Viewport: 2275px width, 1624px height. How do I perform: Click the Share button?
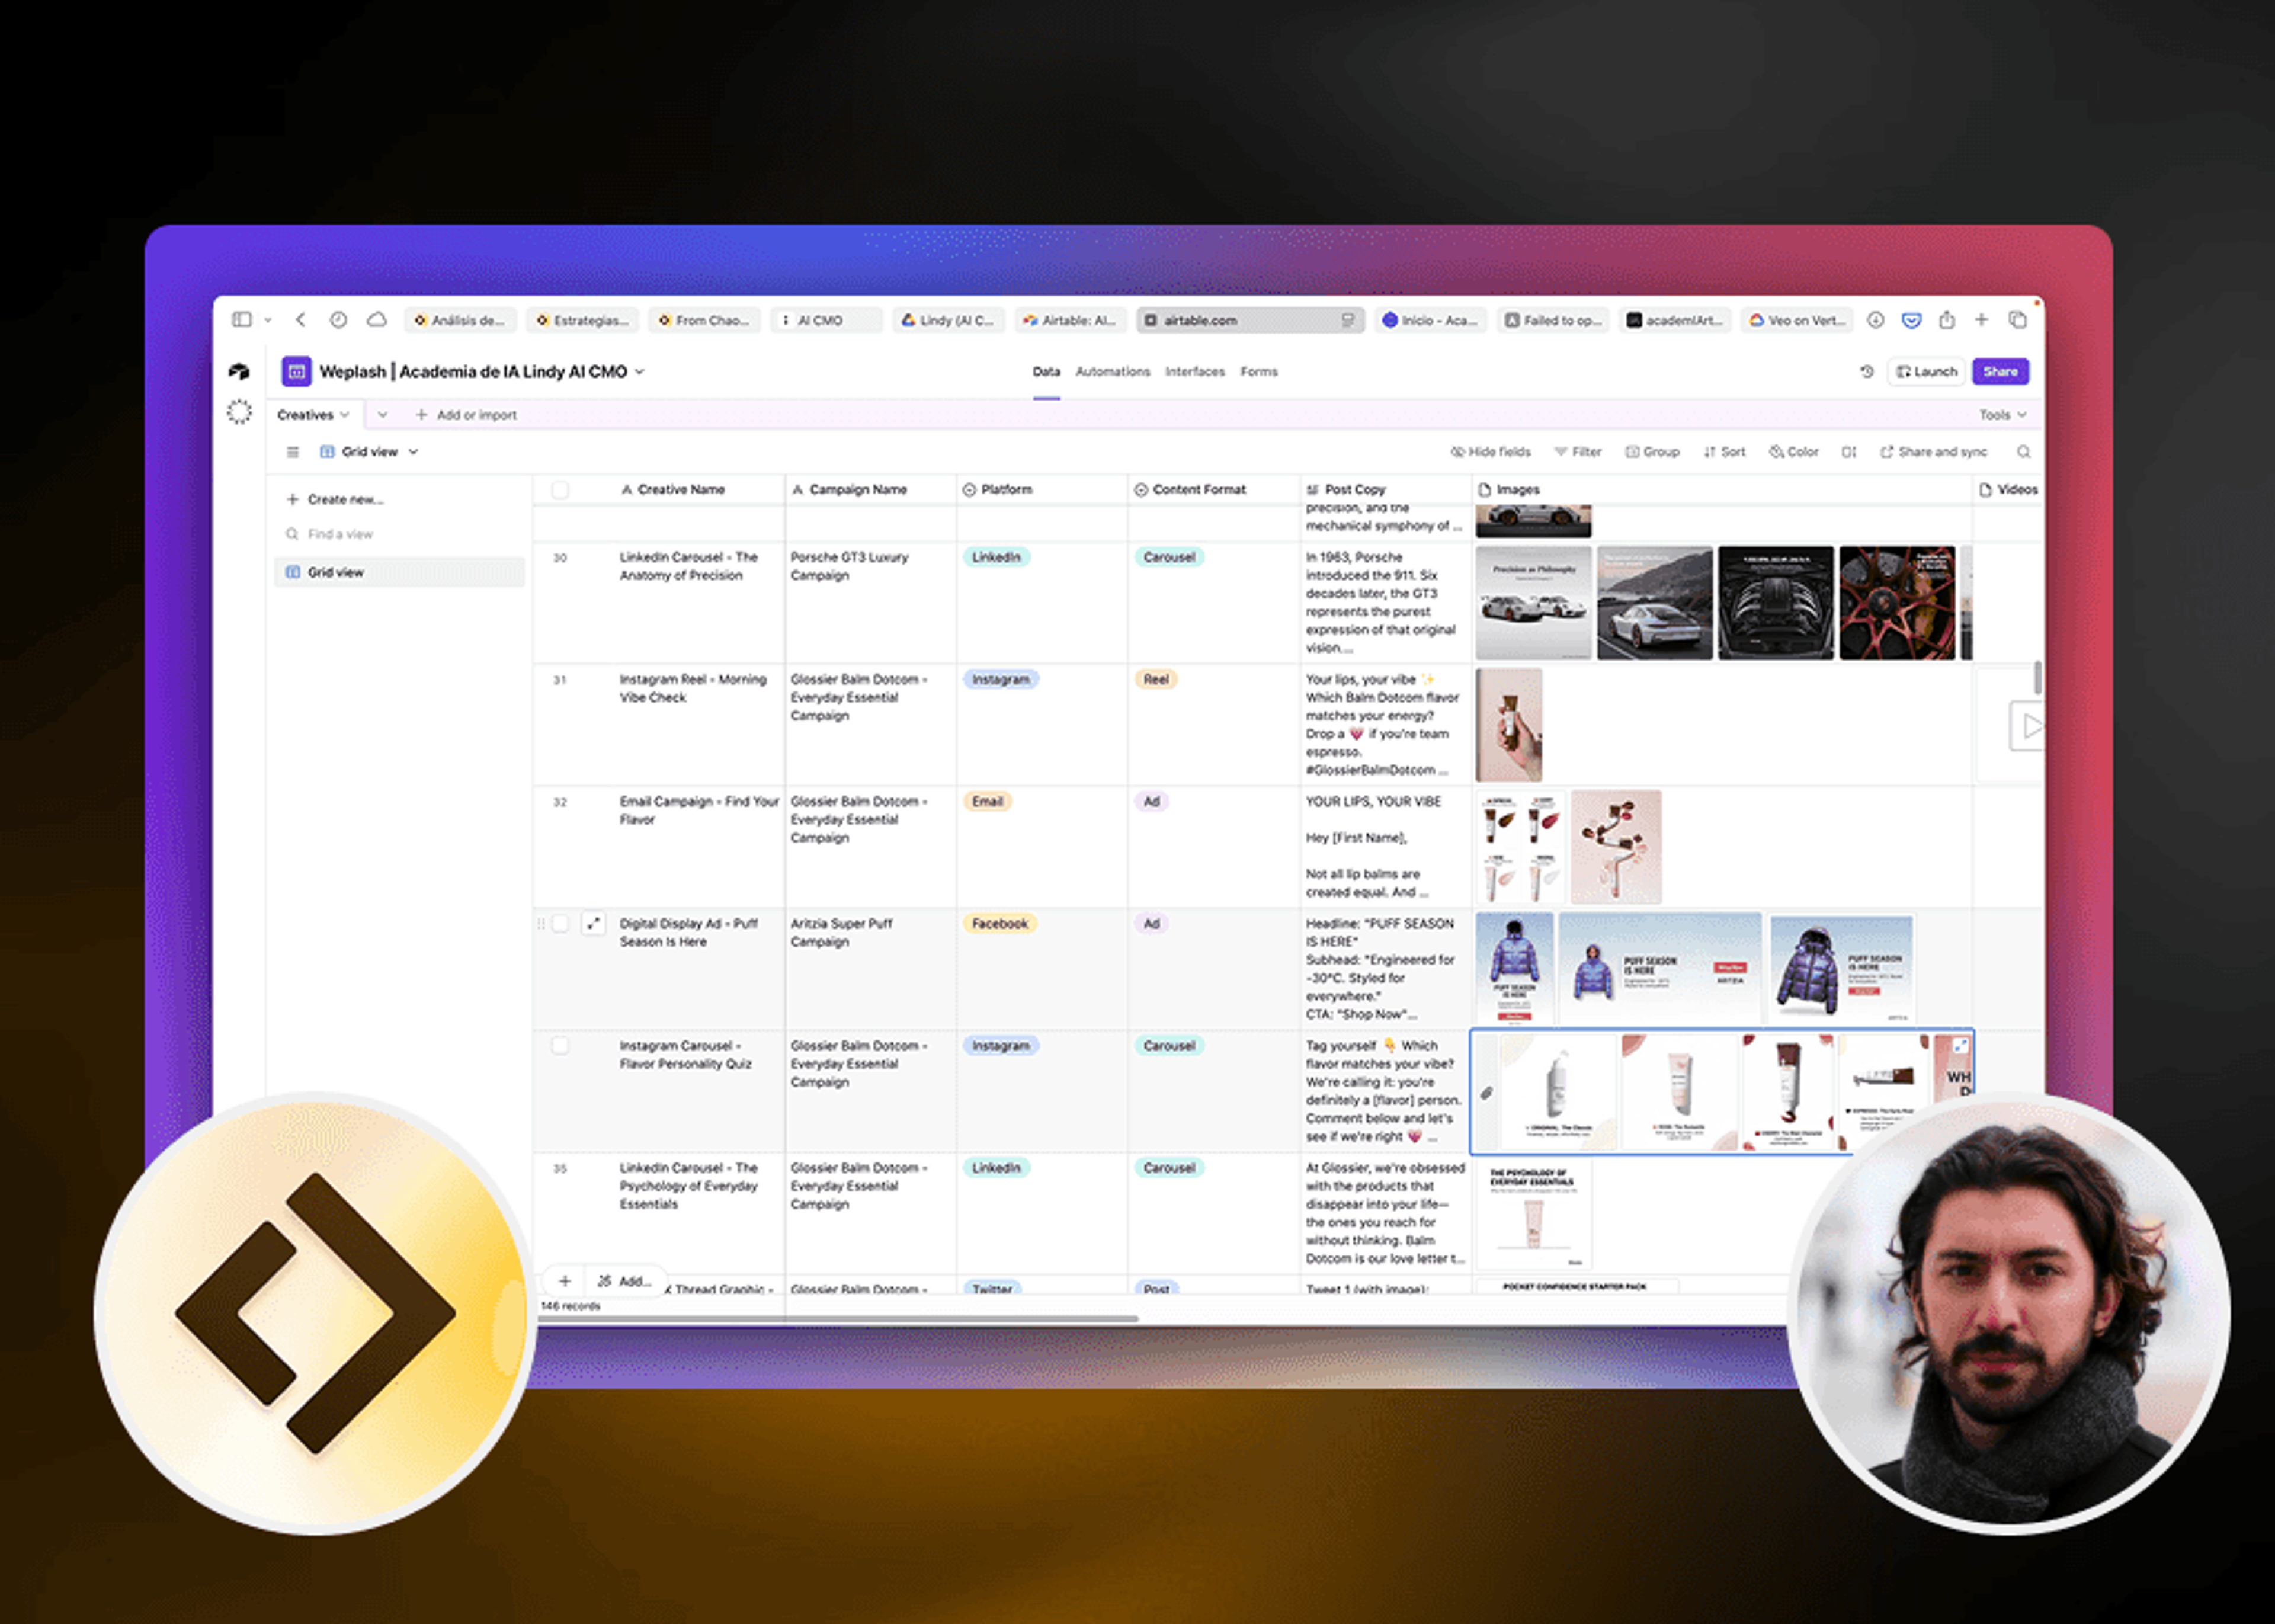(2000, 371)
